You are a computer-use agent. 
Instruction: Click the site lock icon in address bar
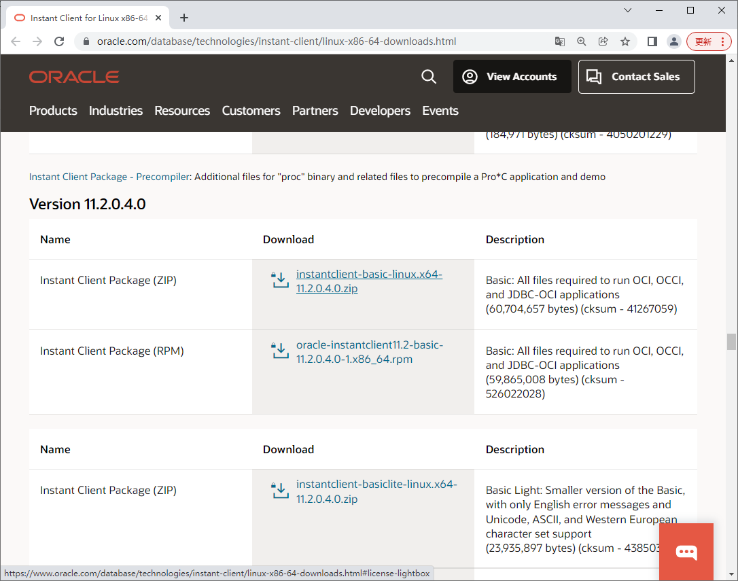[x=86, y=41]
